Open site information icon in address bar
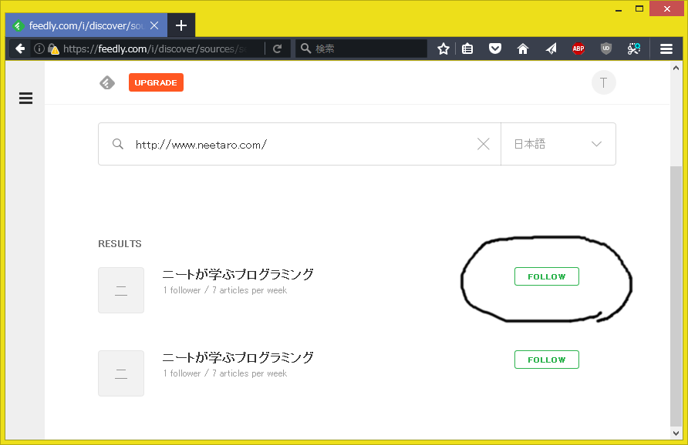 pyautogui.click(x=39, y=49)
